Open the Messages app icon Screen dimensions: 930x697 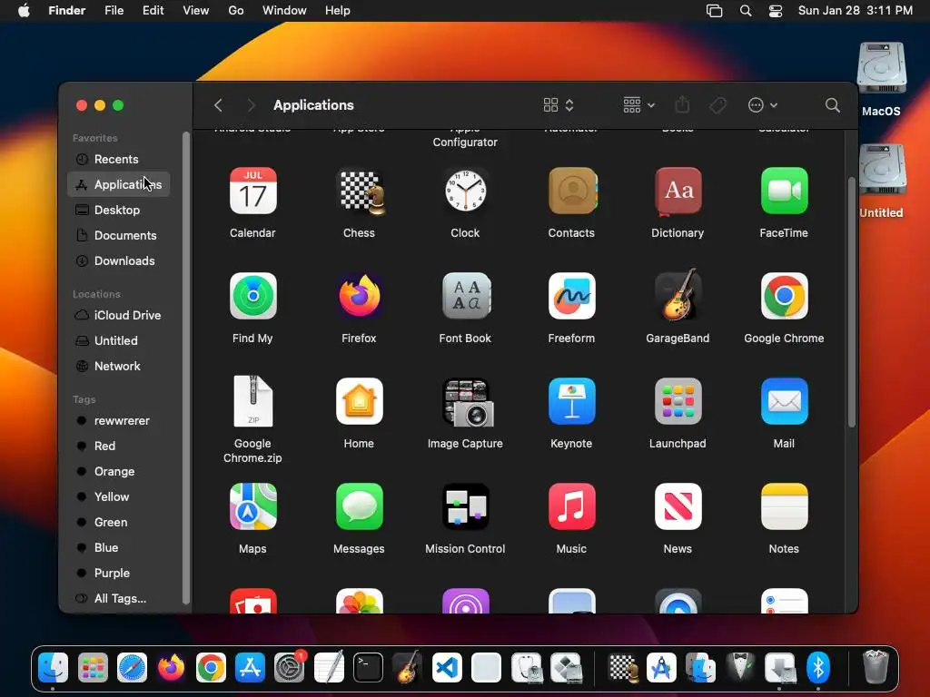(x=360, y=506)
